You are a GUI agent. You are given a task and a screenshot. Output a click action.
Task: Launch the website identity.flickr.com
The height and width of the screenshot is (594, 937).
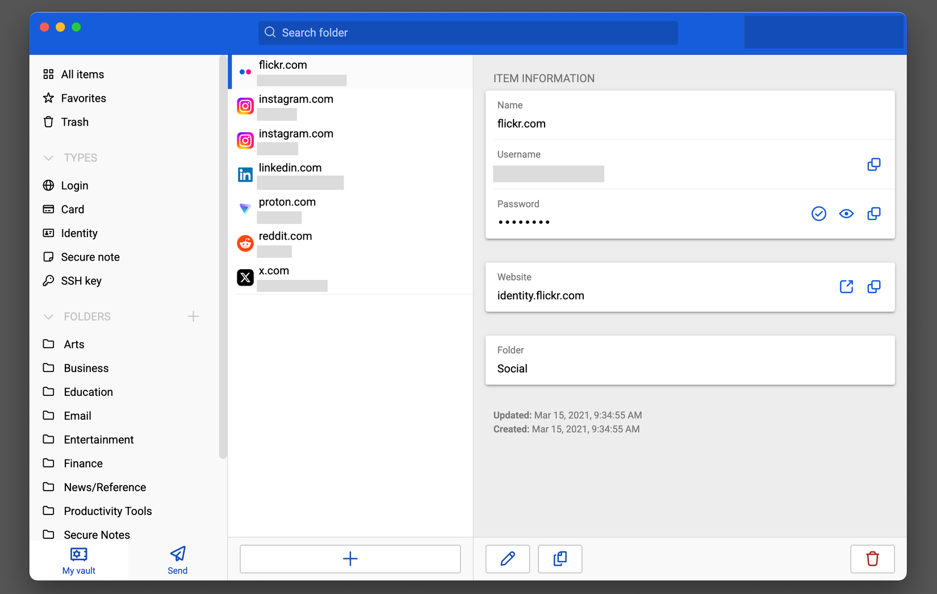tap(846, 287)
